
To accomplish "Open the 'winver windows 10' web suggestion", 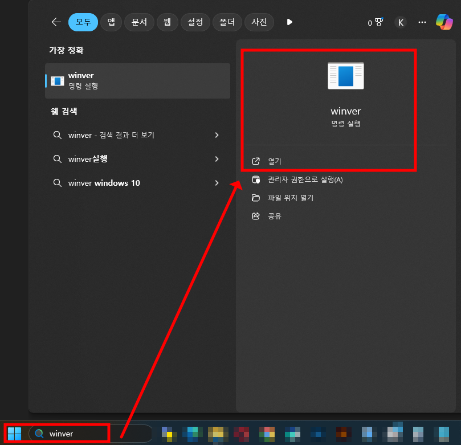I will [137, 183].
